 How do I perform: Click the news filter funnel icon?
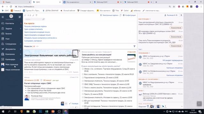click(x=135, y=46)
